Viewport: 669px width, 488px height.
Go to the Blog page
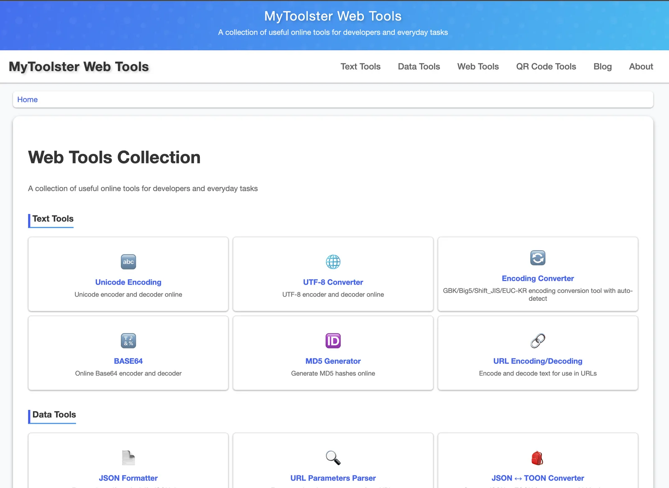(x=603, y=66)
